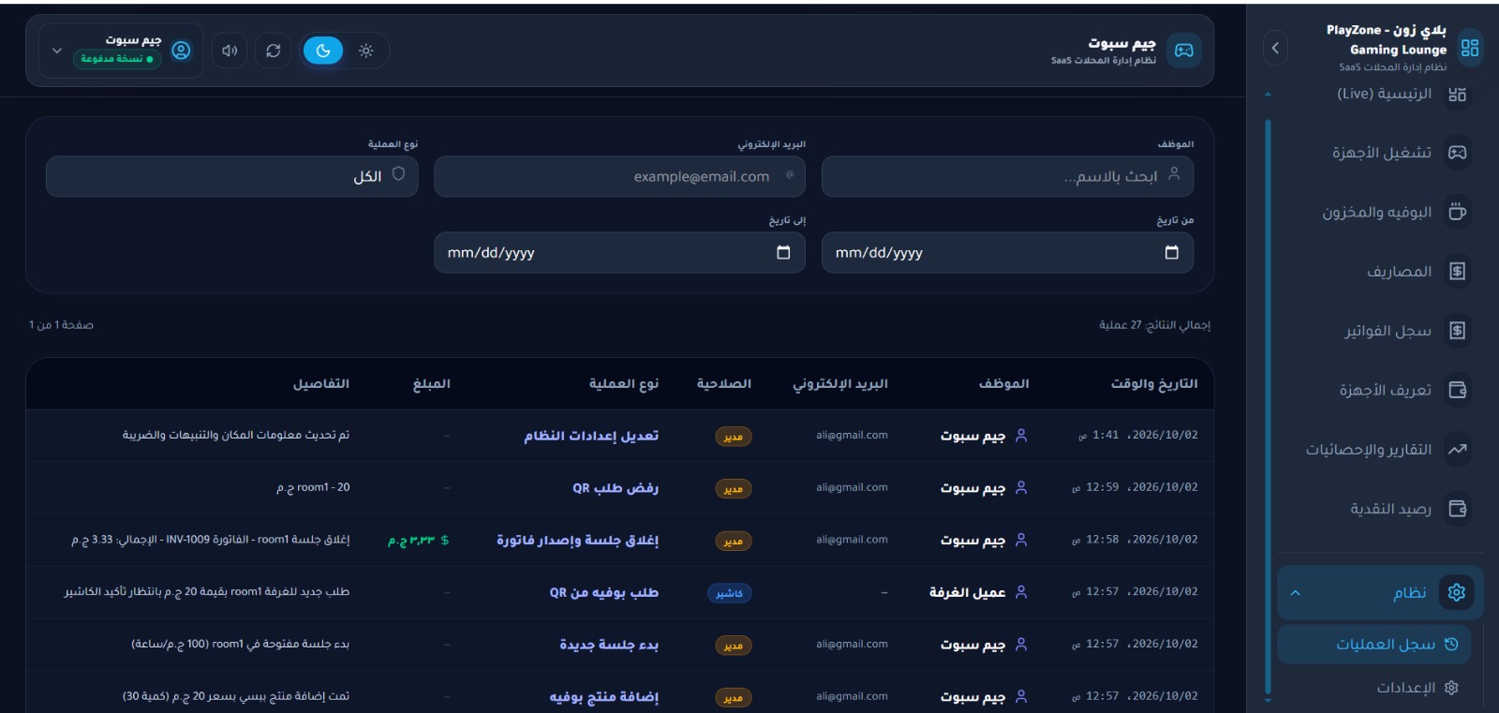This screenshot has height=713, width=1499.
Task: Click the trend chart icon for التقارير والإحصائيات
Action: 1457,449
